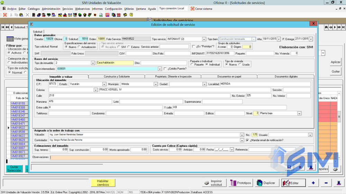The height and width of the screenshot is (194, 346).
Task: Click the Cerrar sistema power icon
Action: coord(192,9)
